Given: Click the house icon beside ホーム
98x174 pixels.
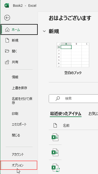Looking at the screenshot, I should click(7, 30).
